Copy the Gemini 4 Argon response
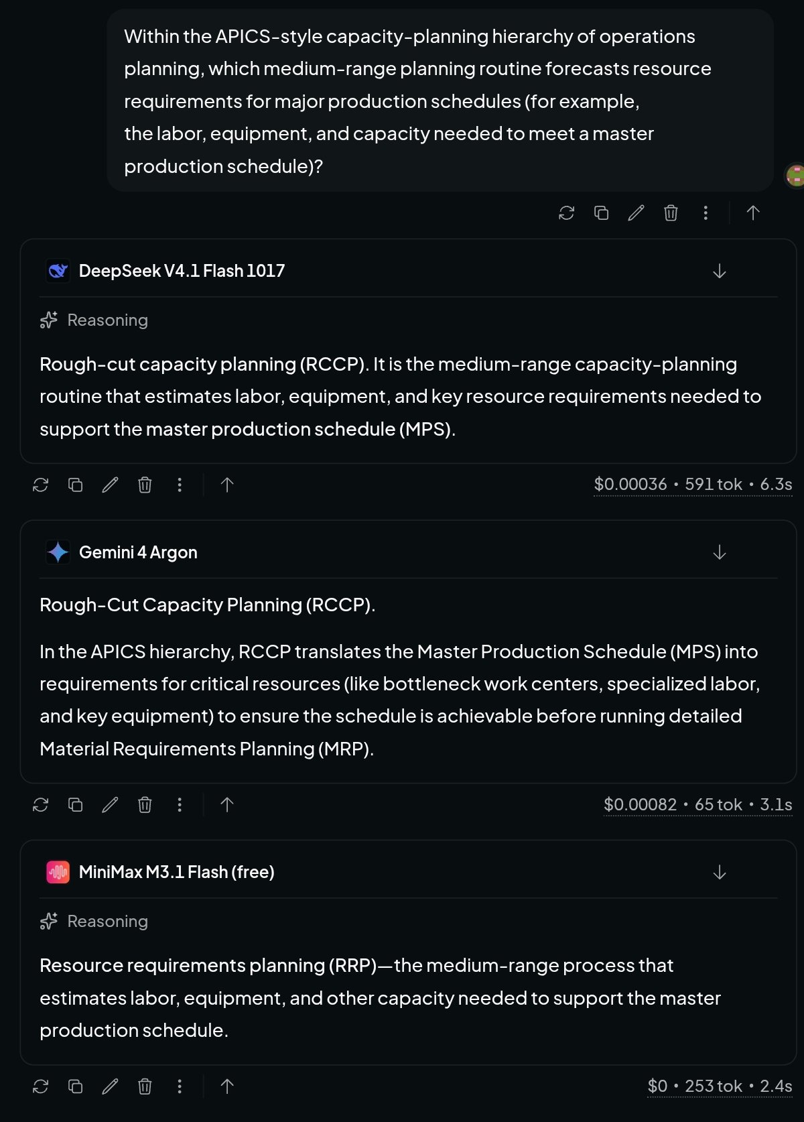Screen dimensions: 804x1122 point(76,804)
